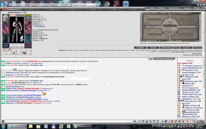Open helmet equipment slot on character
The width and height of the screenshot is (206, 129).
click(5, 18)
